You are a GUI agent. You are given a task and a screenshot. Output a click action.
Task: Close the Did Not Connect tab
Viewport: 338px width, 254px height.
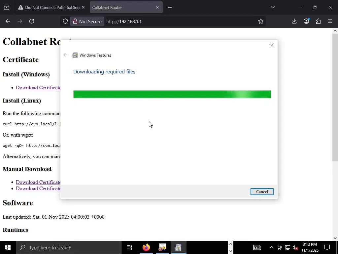[x=83, y=7]
